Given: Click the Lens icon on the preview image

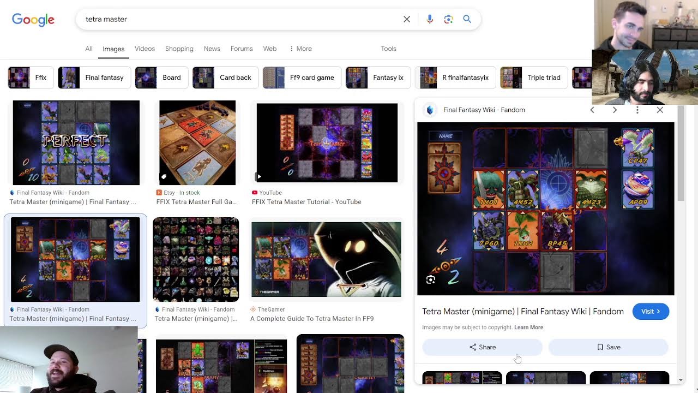Looking at the screenshot, I should point(431,279).
